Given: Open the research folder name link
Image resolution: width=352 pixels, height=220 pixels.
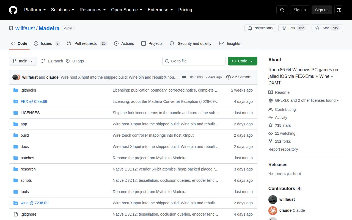Looking at the screenshot, I should coord(28,169).
